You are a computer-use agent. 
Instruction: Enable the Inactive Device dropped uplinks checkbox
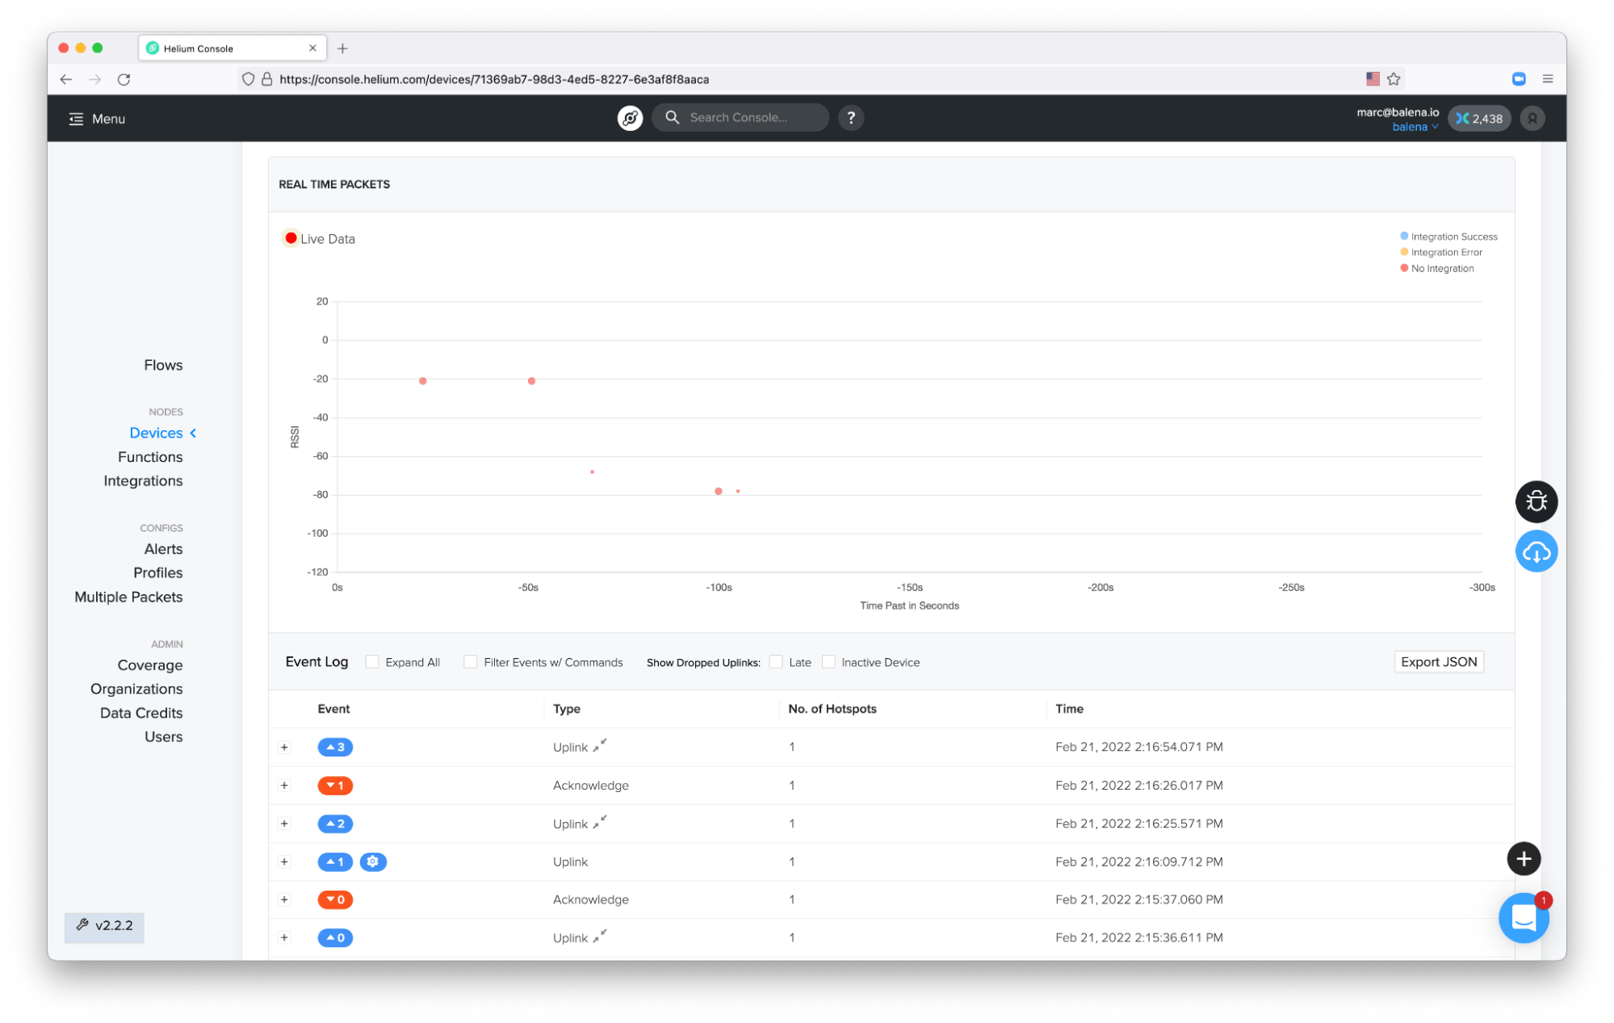click(x=829, y=661)
